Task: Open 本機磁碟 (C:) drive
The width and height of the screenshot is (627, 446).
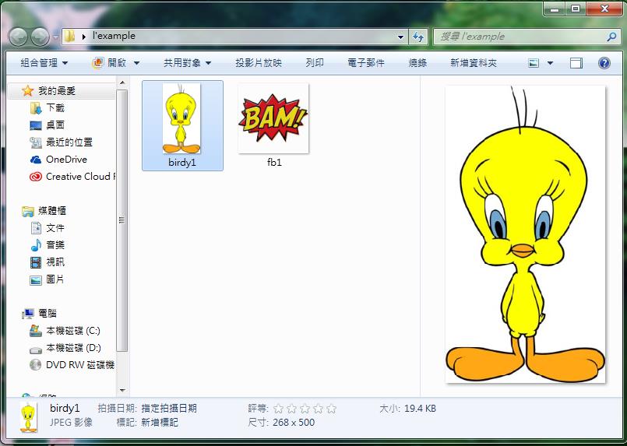Action: coord(65,331)
